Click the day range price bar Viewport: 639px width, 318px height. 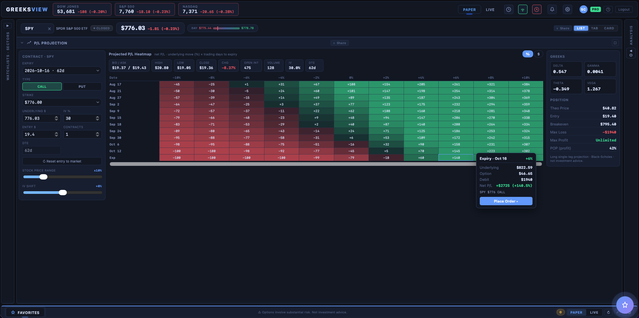(226, 28)
